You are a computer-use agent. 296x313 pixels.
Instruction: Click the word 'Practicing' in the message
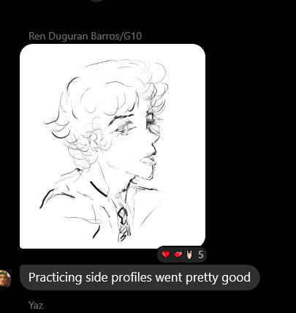click(x=55, y=277)
